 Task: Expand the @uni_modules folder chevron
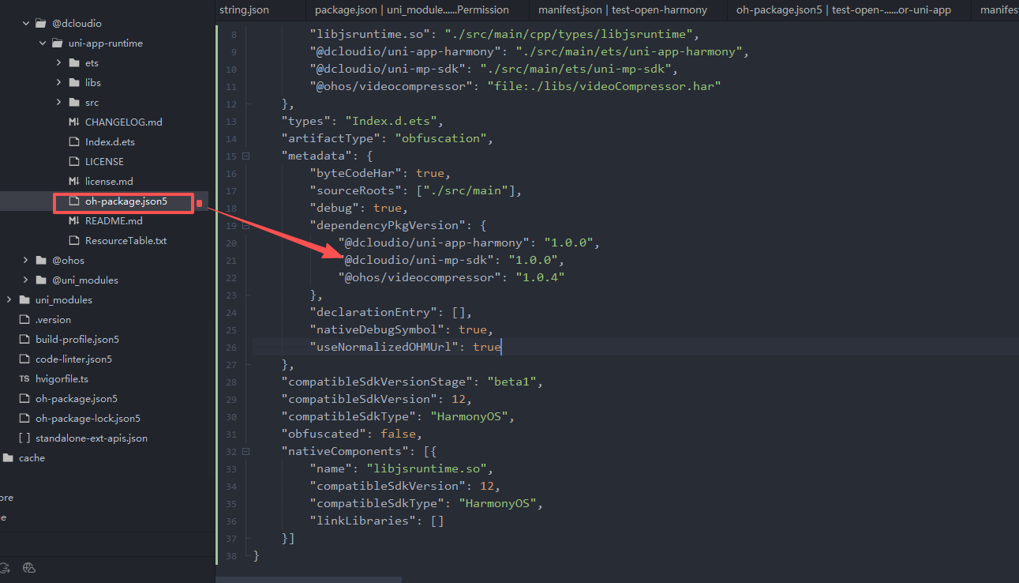(x=26, y=280)
